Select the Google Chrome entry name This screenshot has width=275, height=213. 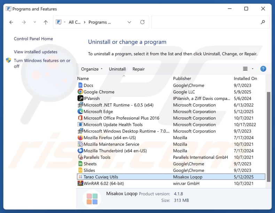point(99,92)
